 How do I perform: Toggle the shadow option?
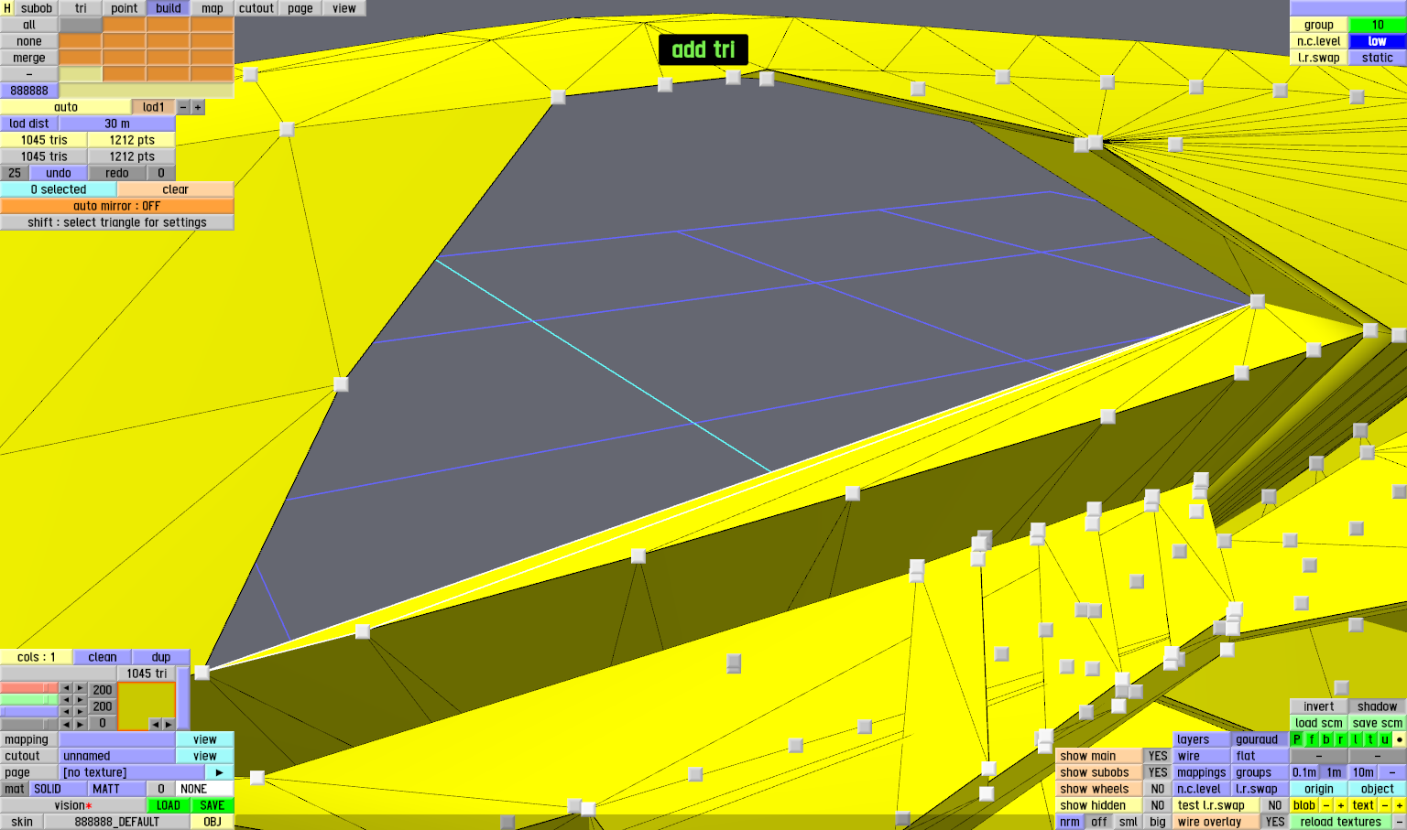(x=1378, y=706)
